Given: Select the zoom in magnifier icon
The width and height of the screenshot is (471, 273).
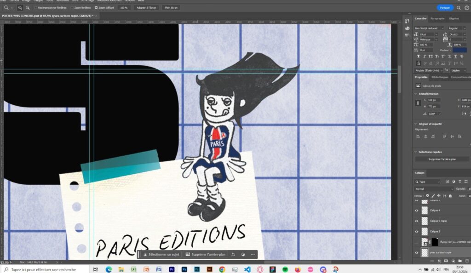Looking at the screenshot, I should pos(20,8).
